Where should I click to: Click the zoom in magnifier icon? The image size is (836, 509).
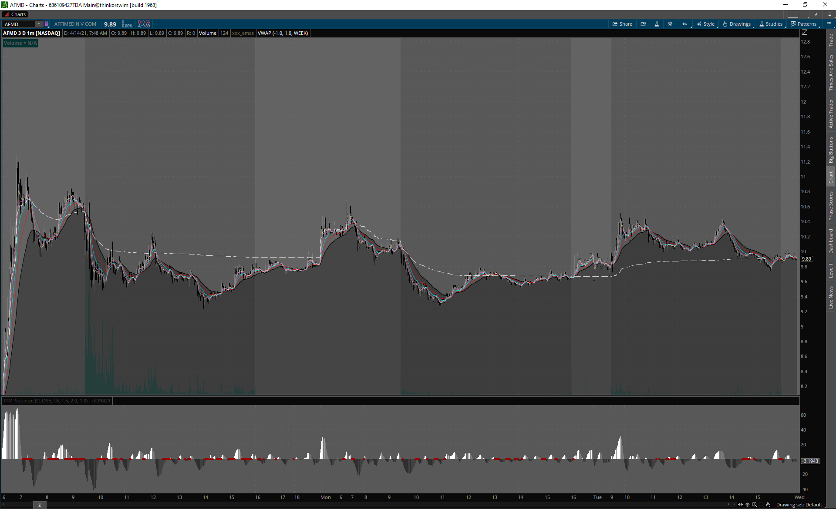coord(755,505)
